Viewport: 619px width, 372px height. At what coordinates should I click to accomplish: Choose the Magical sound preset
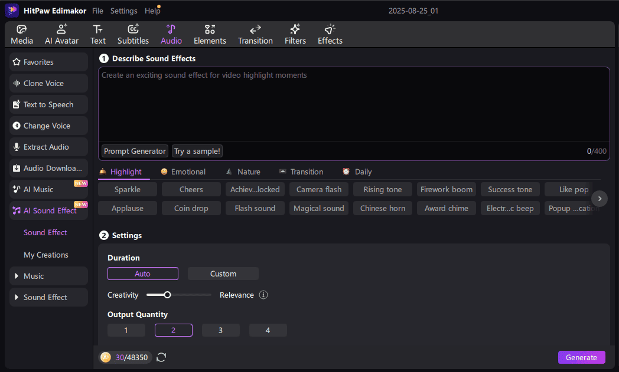[x=319, y=209]
